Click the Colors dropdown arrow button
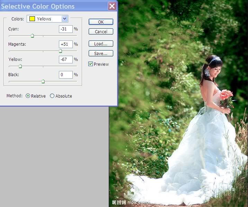Screen dimensions: 248x207 click(64, 19)
